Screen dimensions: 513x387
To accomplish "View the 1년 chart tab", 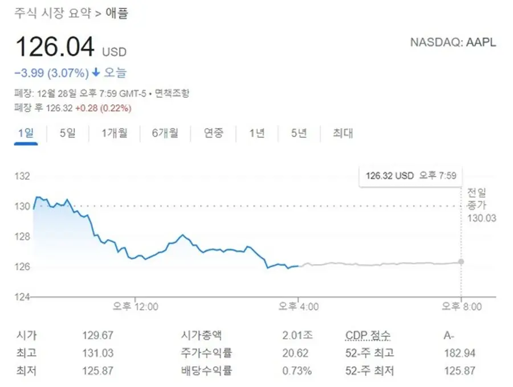I will 257,133.
